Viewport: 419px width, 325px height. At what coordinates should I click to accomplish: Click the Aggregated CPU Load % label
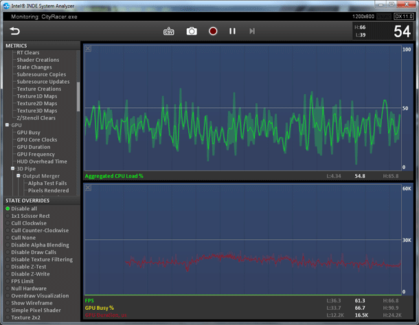tap(114, 176)
